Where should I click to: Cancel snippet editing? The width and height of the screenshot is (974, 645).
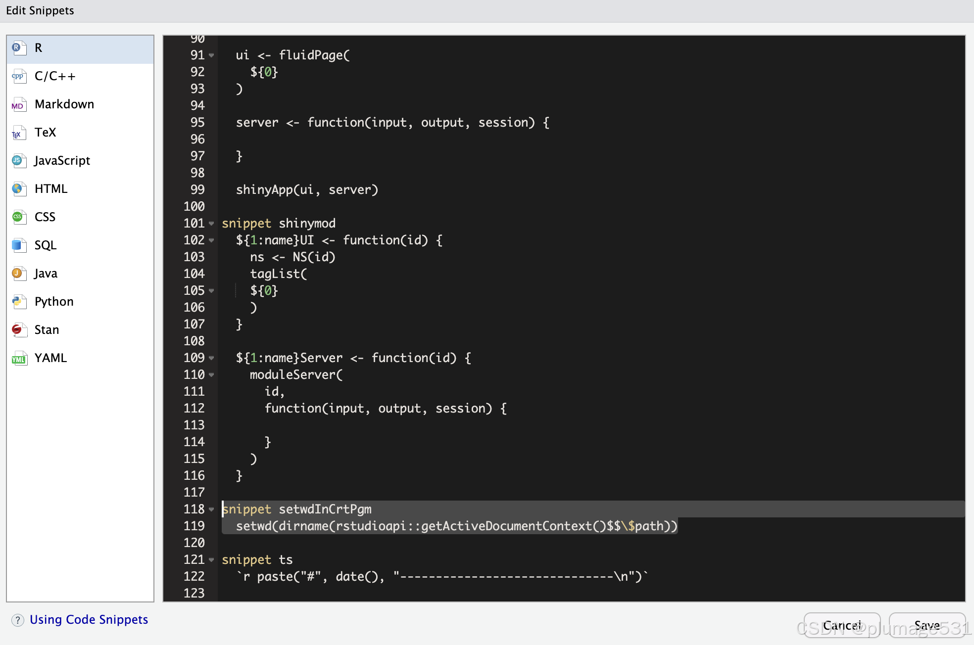click(842, 625)
